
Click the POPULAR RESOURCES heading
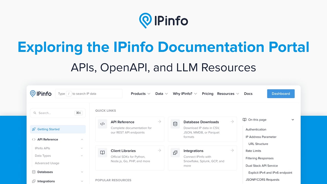113,180
